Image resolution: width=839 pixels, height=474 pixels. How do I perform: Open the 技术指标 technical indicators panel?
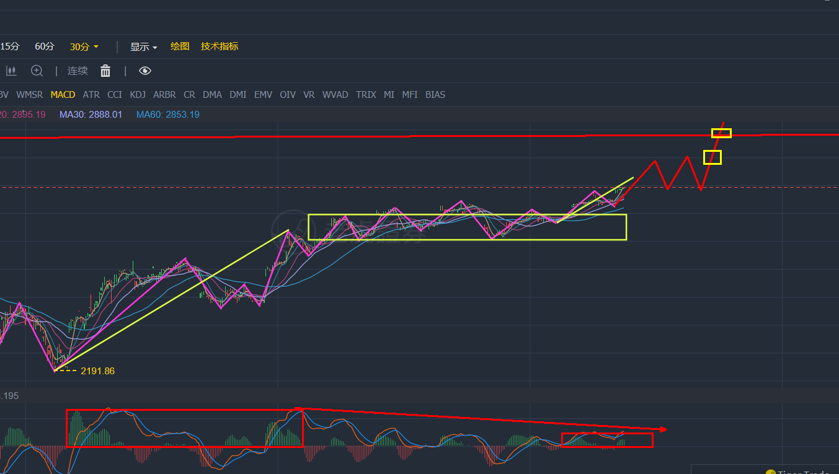coord(220,46)
